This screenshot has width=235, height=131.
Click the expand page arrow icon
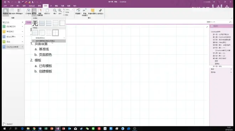207,27
